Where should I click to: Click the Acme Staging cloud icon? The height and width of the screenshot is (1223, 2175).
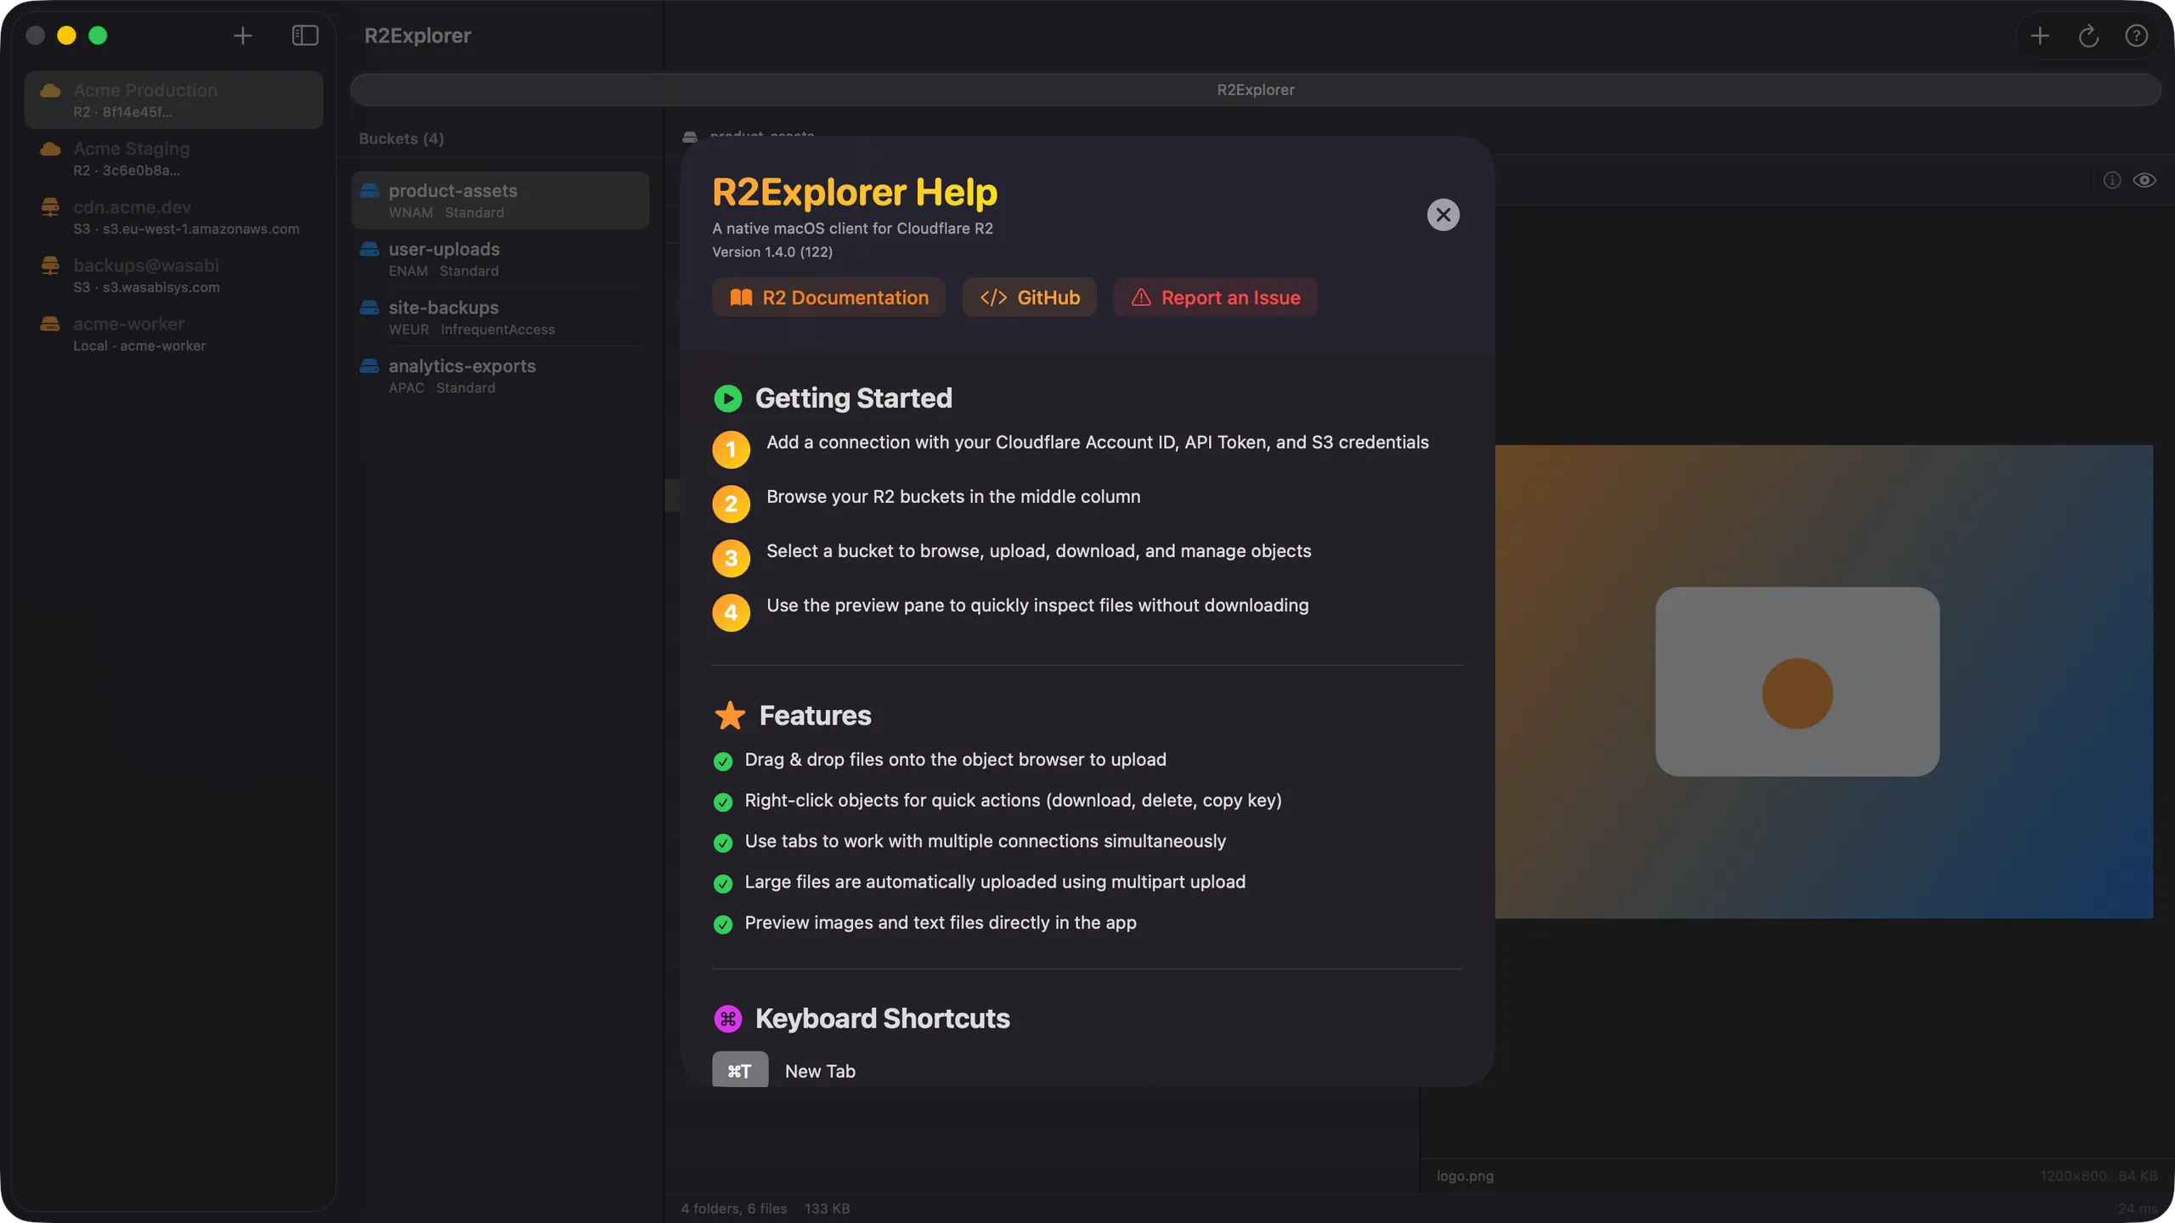[x=50, y=149]
